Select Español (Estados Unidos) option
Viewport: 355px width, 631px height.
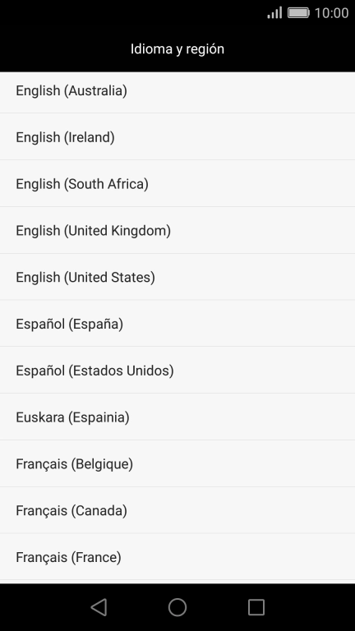177,371
